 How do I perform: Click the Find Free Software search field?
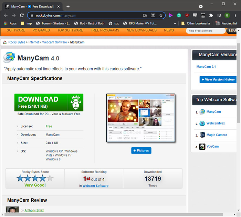pyautogui.click(x=206, y=31)
